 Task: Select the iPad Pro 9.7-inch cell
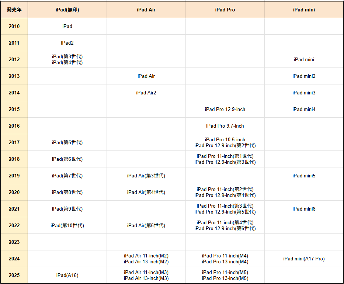click(x=225, y=126)
